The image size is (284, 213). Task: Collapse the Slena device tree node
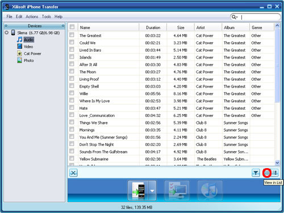[7, 32]
